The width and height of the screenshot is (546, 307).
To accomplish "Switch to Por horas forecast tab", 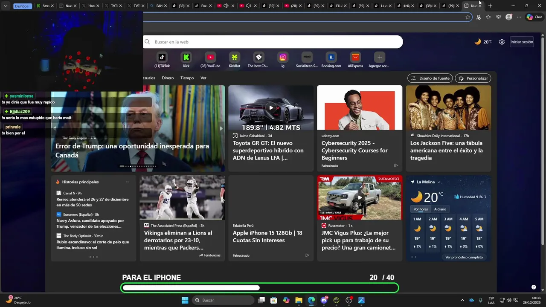I will coord(421,209).
